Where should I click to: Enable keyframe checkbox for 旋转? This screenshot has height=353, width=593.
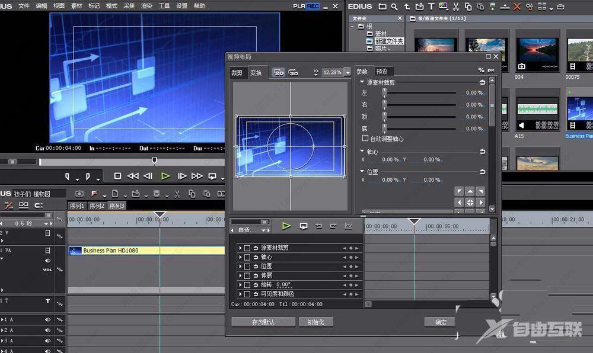pos(247,285)
